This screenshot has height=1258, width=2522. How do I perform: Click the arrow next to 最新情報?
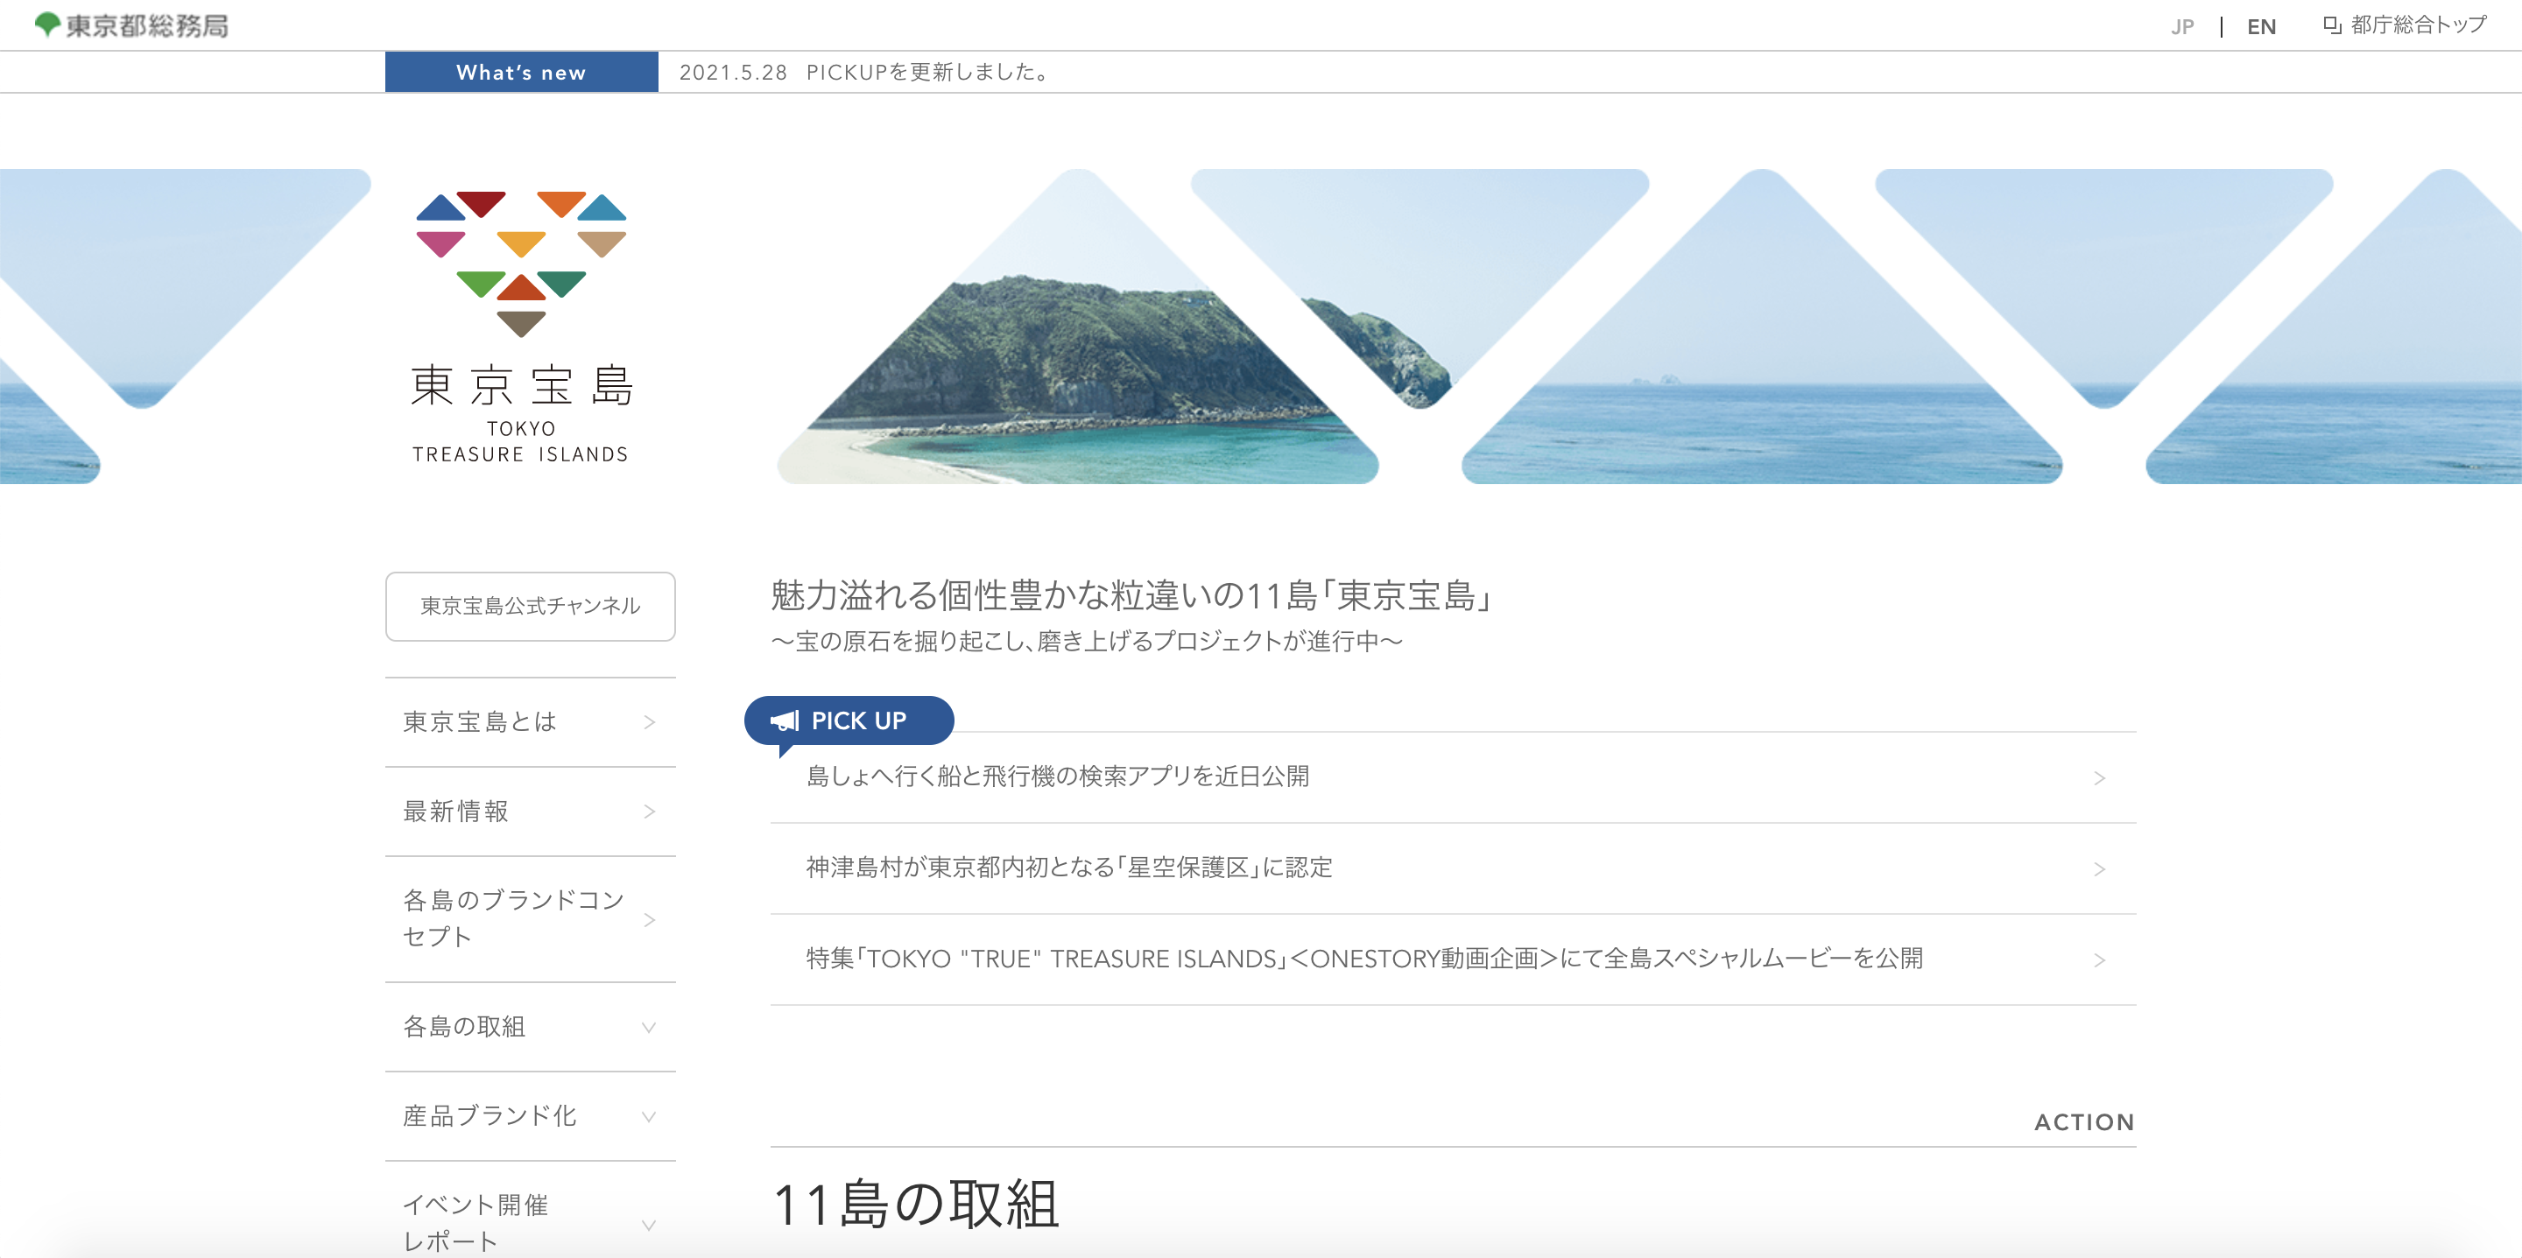pos(649,812)
